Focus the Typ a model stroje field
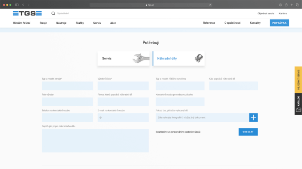The image size is (302, 169). 67,86
